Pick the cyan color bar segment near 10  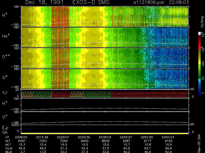coord(200,80)
